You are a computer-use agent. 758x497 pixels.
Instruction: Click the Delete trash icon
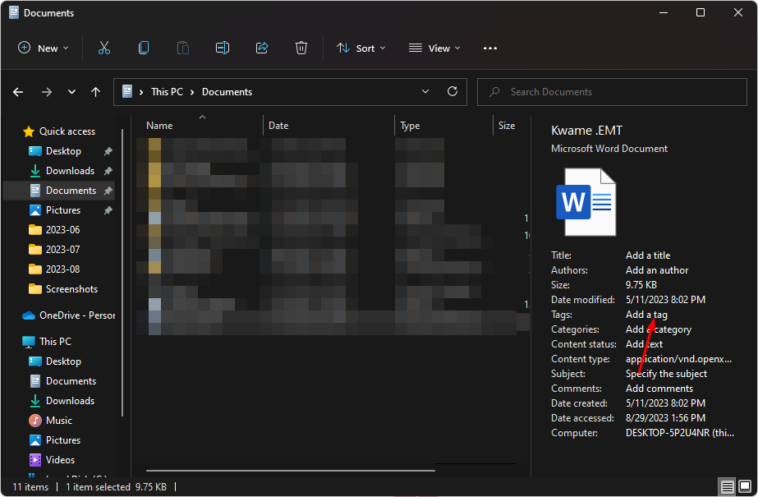click(301, 48)
